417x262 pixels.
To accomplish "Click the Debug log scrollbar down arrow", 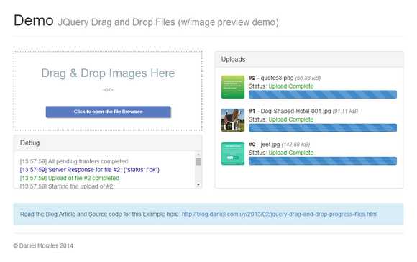I will [198, 184].
